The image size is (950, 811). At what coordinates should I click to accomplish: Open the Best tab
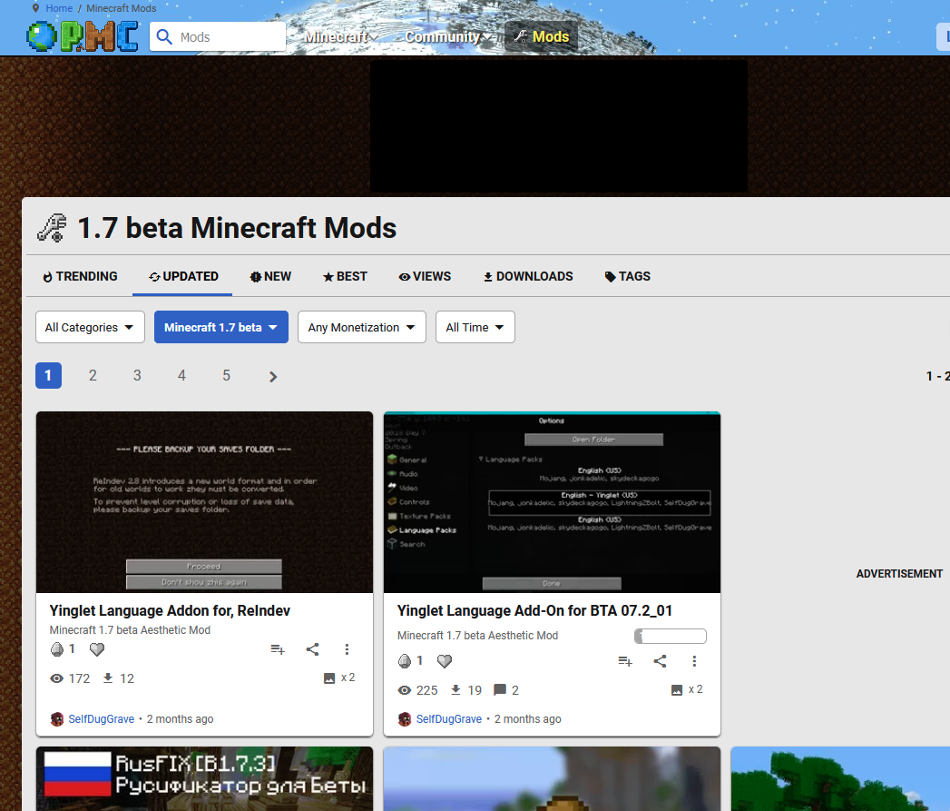tap(345, 277)
